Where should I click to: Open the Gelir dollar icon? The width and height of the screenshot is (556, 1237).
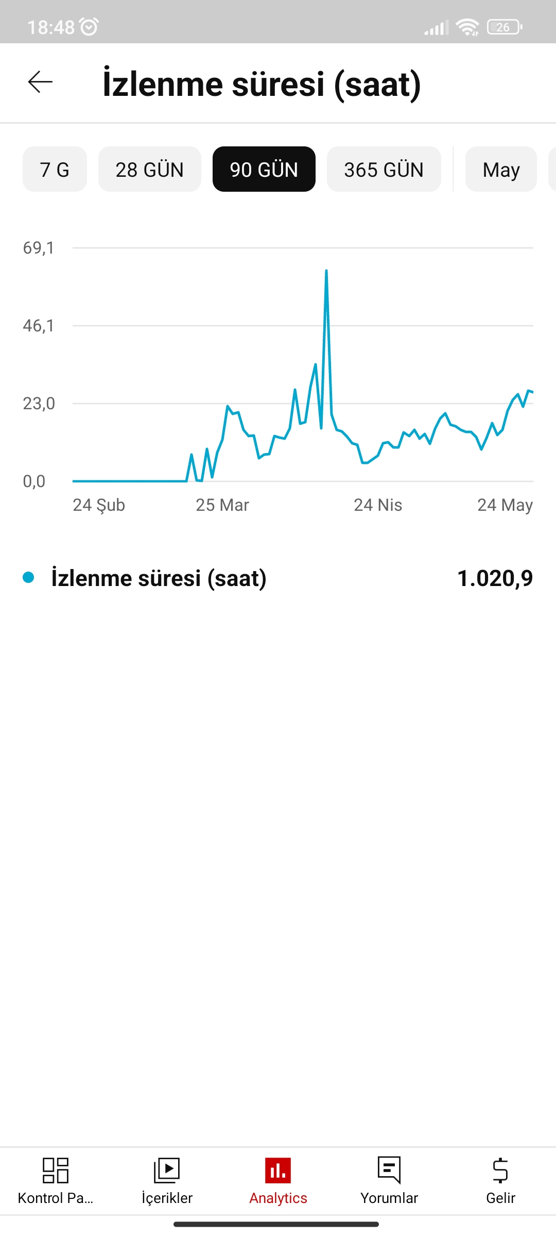click(x=500, y=1170)
